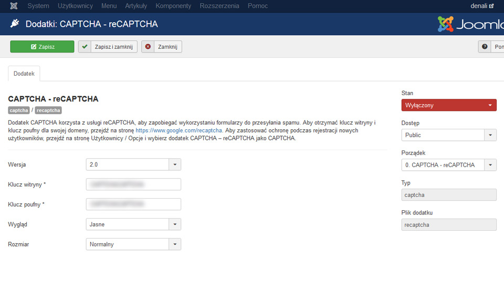Open the System menu
The image size is (504, 289).
point(38,6)
